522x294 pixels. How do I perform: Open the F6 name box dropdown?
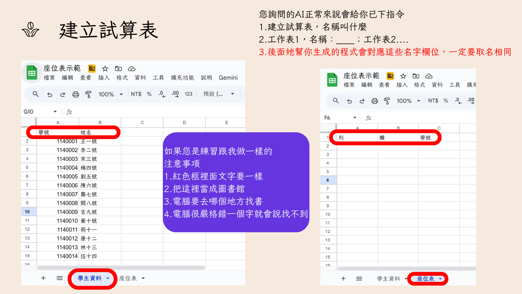pyautogui.click(x=355, y=118)
